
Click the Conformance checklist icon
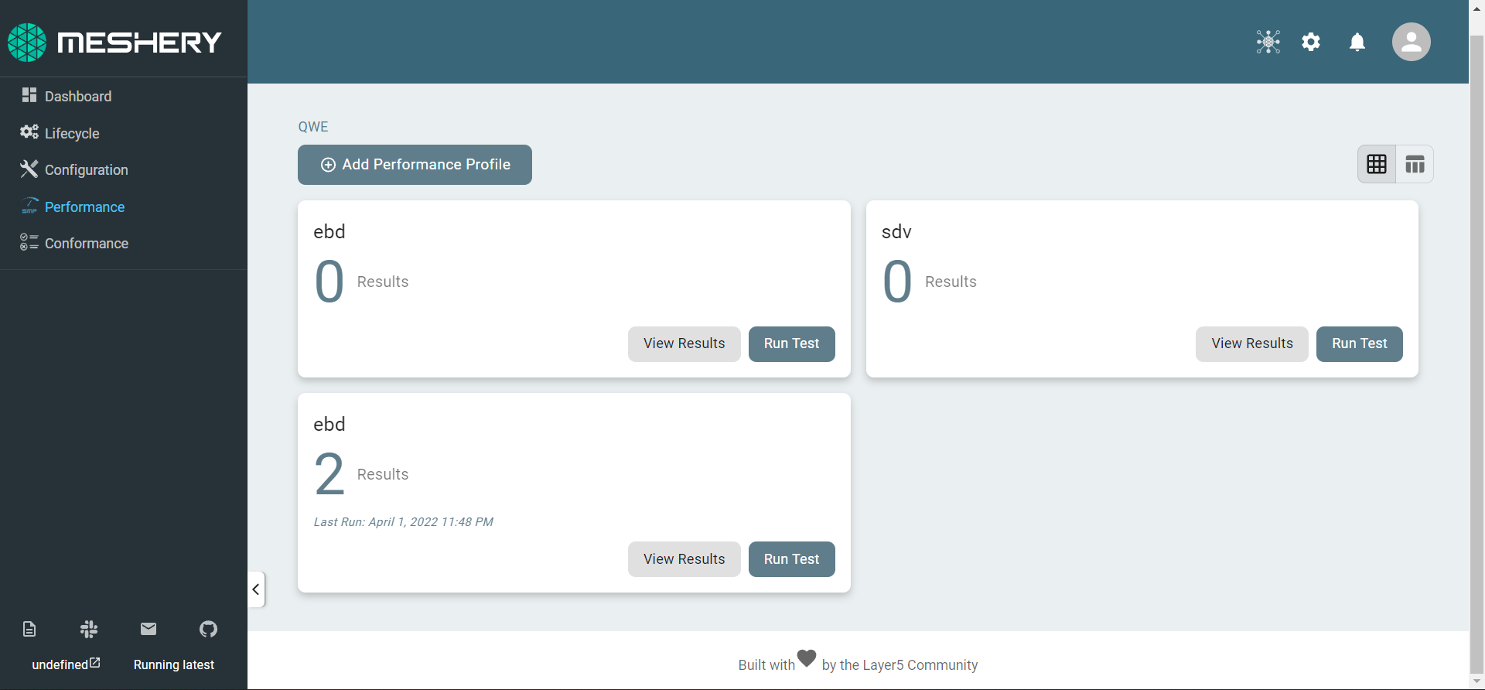(29, 242)
